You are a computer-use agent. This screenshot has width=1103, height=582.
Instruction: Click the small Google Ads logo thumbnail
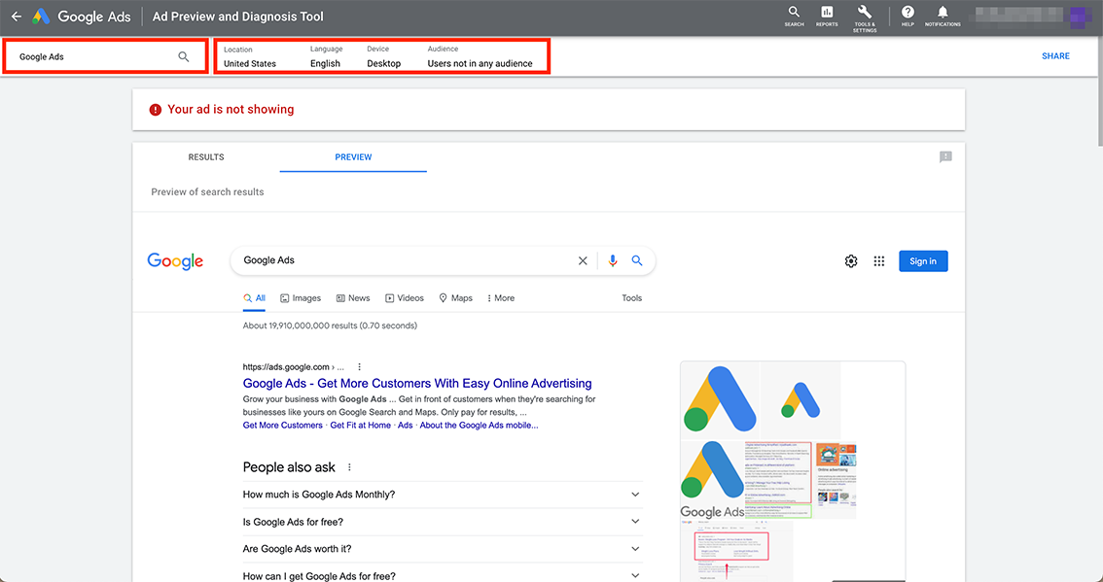[x=801, y=400]
